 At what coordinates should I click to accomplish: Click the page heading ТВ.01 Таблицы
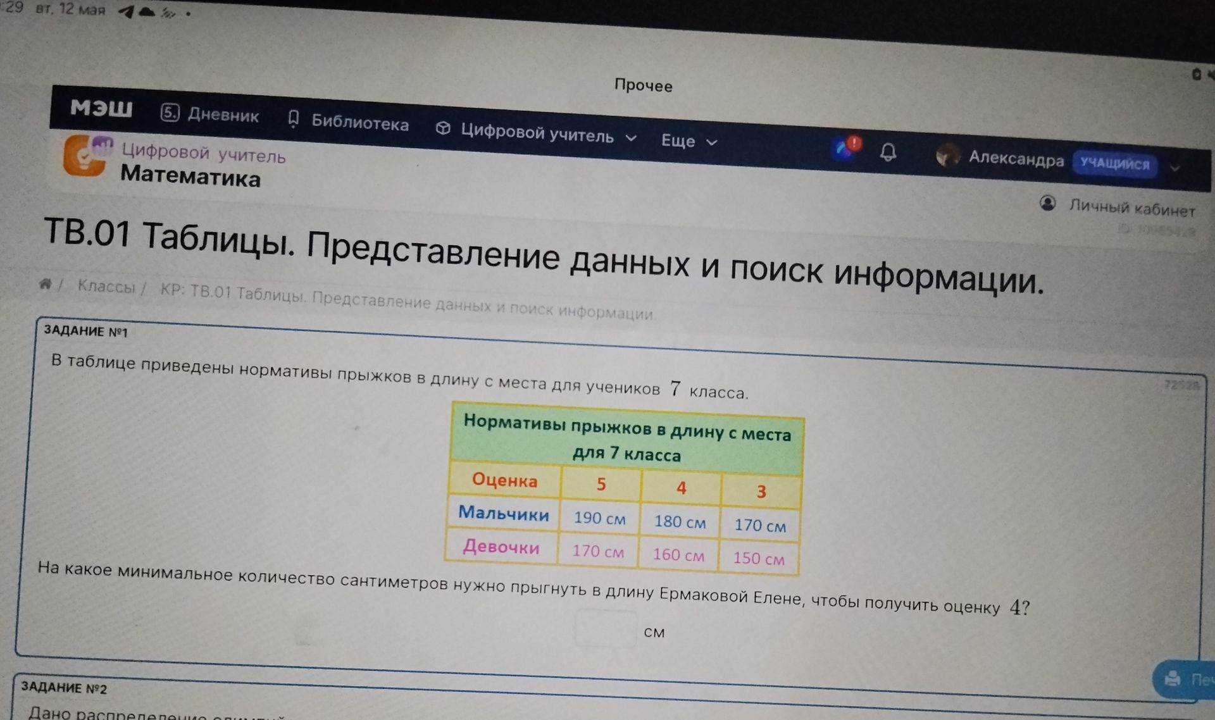click(544, 256)
